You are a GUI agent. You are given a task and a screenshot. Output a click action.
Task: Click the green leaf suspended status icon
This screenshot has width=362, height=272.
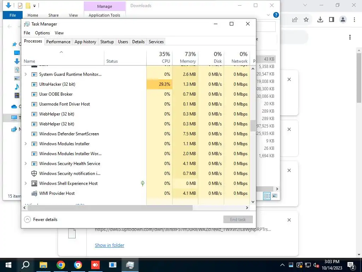[x=143, y=183]
